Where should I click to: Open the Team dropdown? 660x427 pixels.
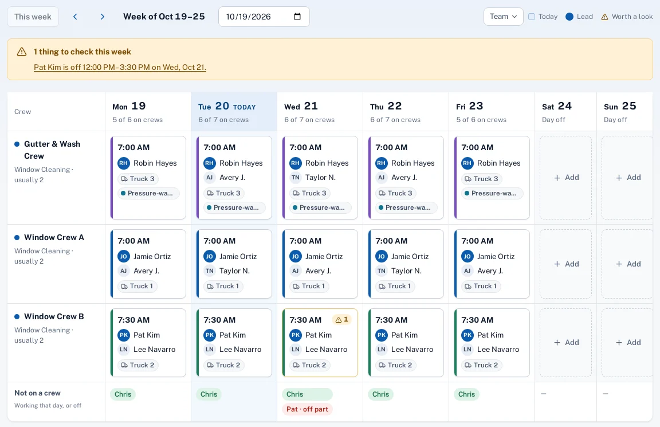[x=504, y=17]
